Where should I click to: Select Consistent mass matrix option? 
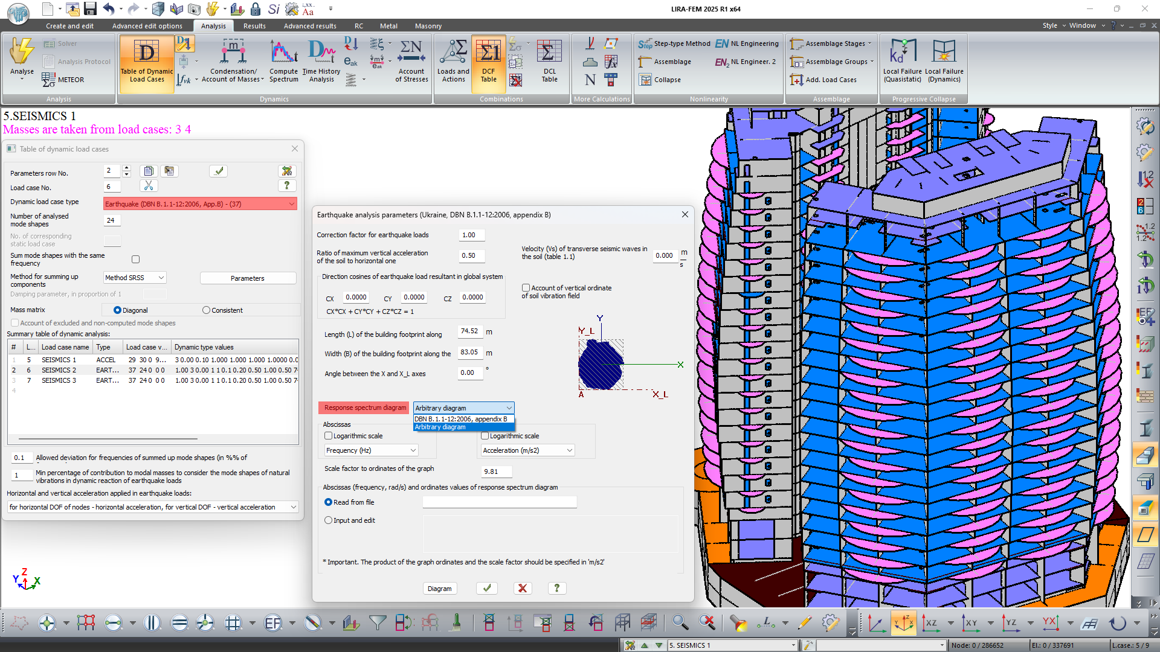[207, 310]
